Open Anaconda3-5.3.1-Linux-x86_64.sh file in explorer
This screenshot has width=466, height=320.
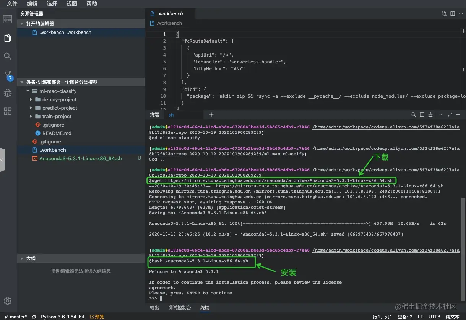(81, 158)
